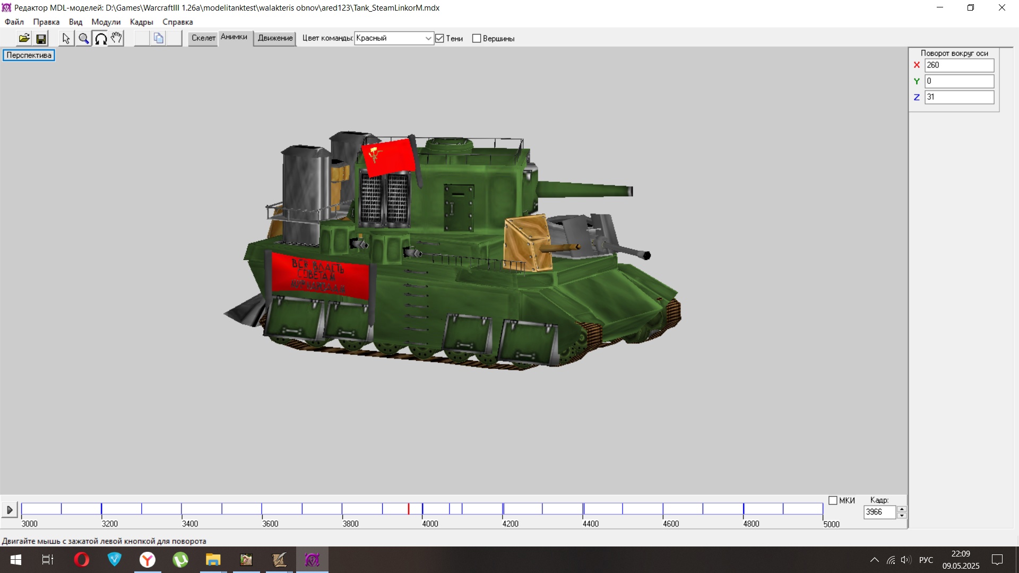Image resolution: width=1019 pixels, height=573 pixels.
Task: Open the team color Красный dropdown
Action: coord(428,38)
